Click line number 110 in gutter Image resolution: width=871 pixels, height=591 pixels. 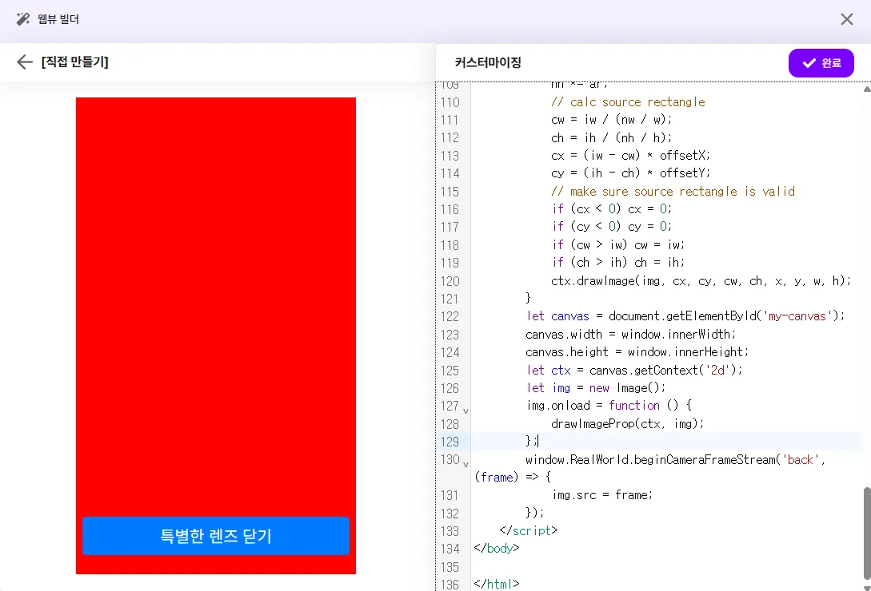(x=450, y=103)
